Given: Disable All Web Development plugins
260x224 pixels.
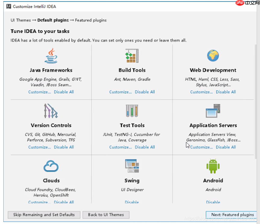Looking at the screenshot, I should click(x=226, y=92).
